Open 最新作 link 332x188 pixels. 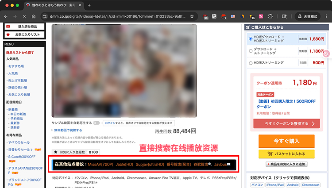tap(15, 123)
